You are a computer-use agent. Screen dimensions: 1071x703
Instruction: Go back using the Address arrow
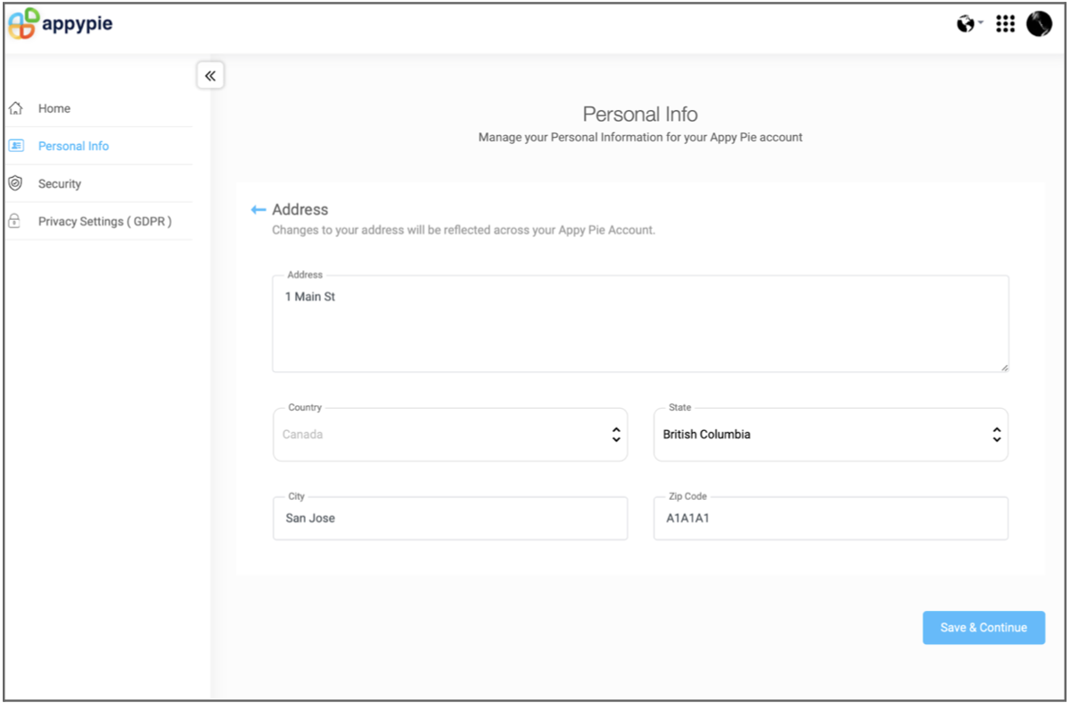258,210
